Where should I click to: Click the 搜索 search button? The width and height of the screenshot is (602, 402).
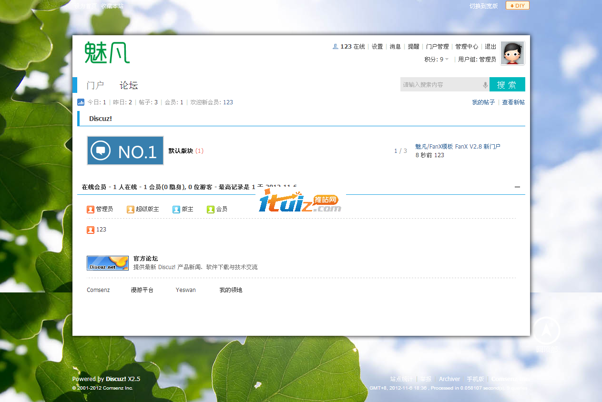[507, 84]
